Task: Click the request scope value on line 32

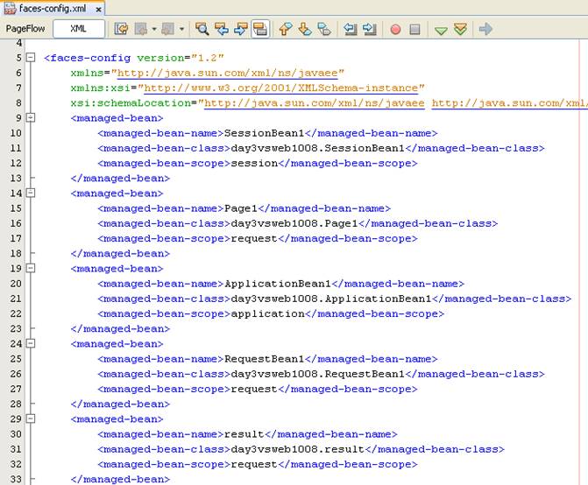Action: pyautogui.click(x=254, y=464)
